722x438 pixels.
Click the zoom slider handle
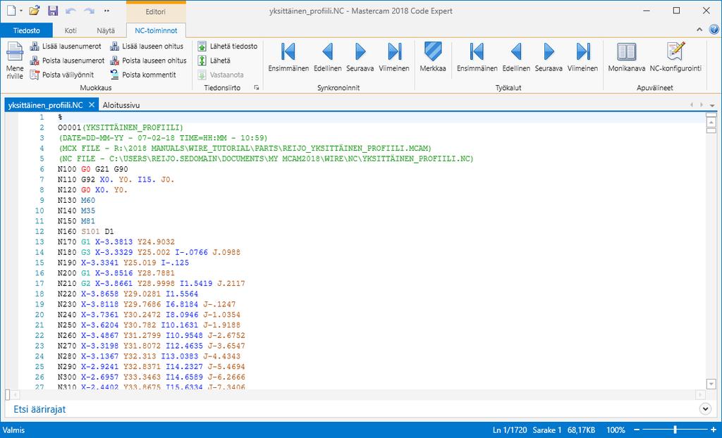(x=675, y=430)
